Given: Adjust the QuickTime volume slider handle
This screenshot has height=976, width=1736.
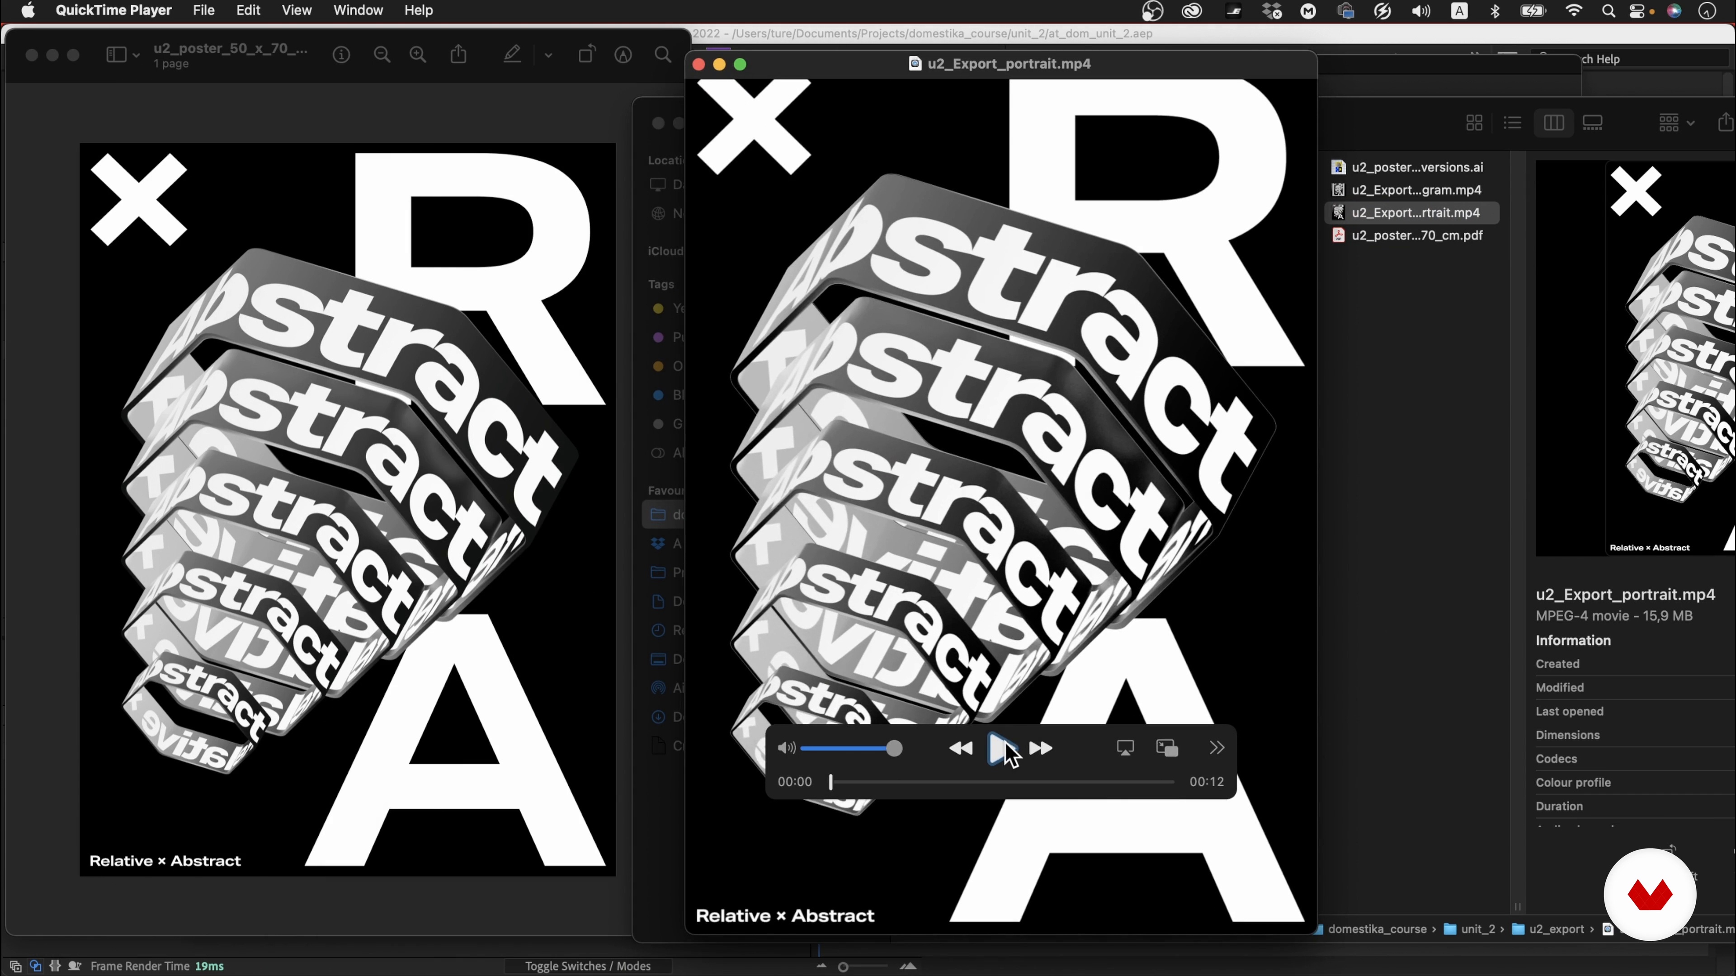Looking at the screenshot, I should (894, 748).
